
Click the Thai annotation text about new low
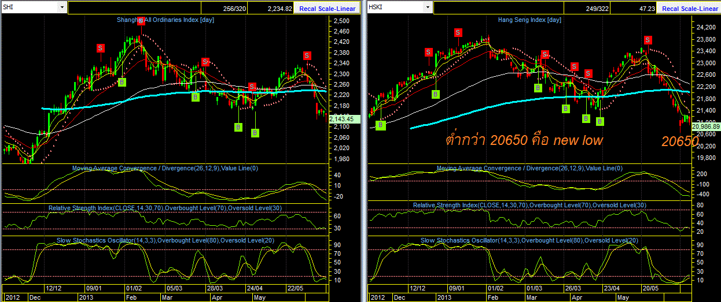click(525, 140)
